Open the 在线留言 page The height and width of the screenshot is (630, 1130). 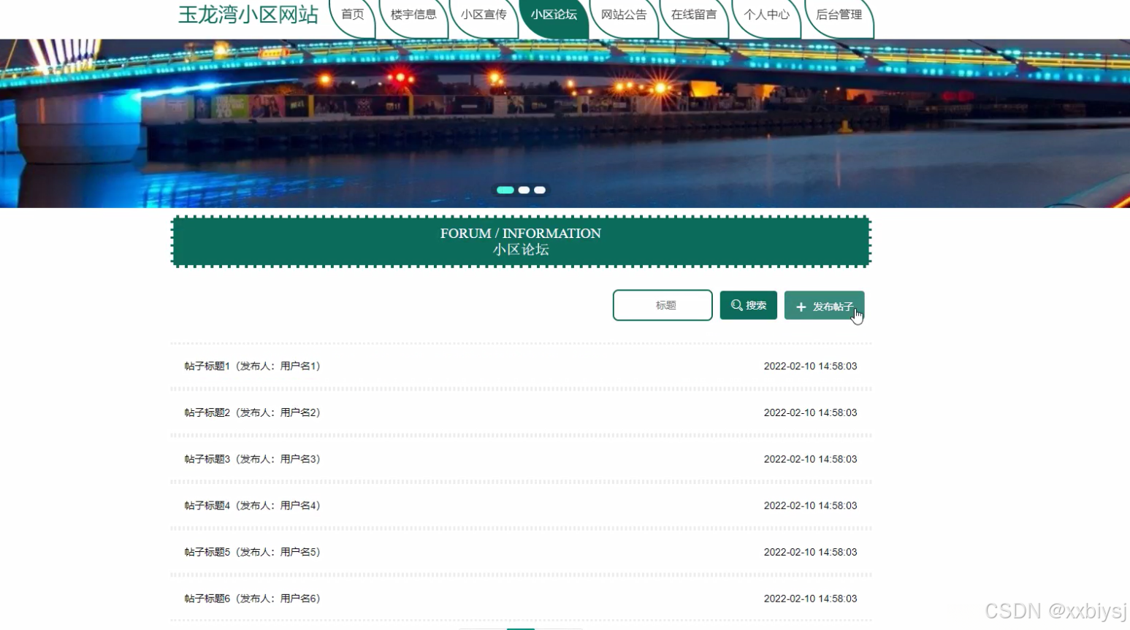pos(693,13)
